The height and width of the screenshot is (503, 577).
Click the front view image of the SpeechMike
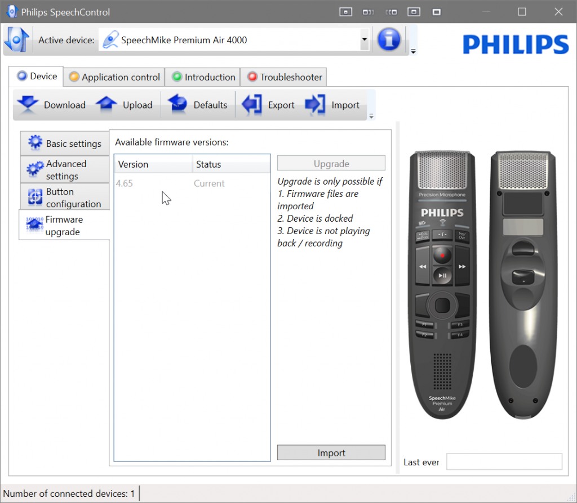point(442,284)
